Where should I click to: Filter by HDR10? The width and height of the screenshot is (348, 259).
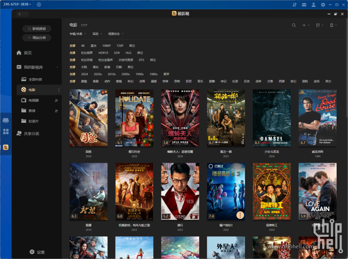[103, 53]
